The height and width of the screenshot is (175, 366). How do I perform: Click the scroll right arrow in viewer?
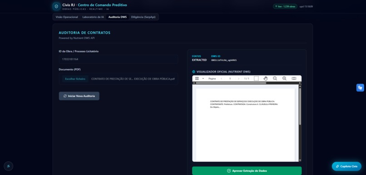pyautogui.click(x=300, y=83)
